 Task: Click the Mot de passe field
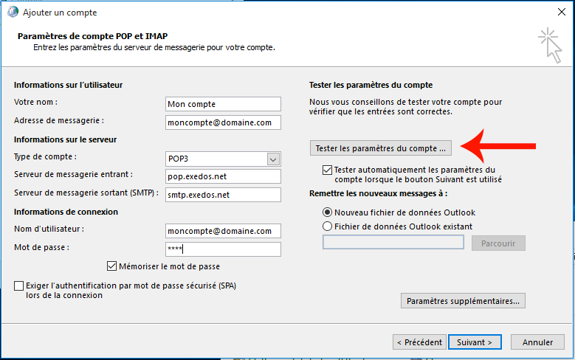coord(223,249)
